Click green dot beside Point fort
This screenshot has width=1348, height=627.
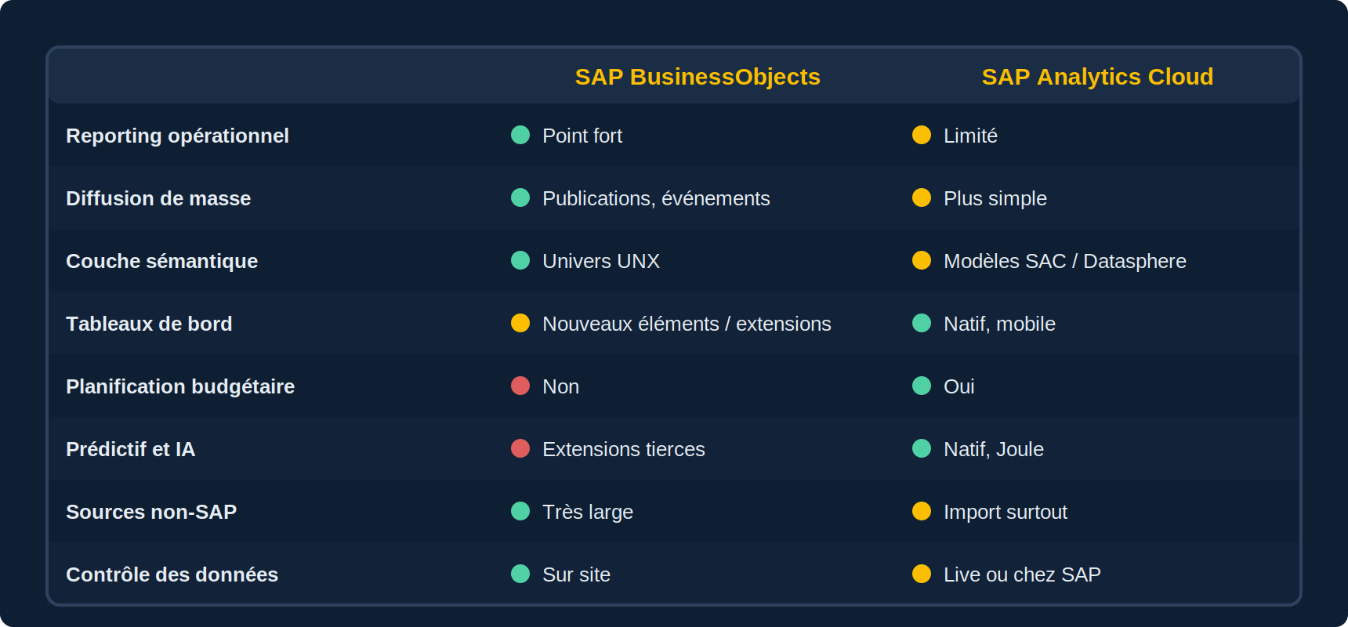(520, 135)
